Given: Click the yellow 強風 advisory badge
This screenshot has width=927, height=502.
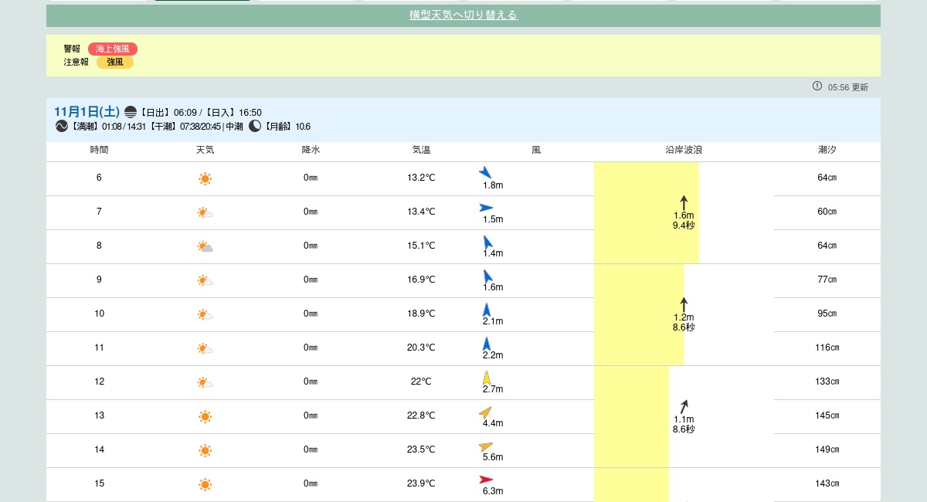Looking at the screenshot, I should (114, 62).
